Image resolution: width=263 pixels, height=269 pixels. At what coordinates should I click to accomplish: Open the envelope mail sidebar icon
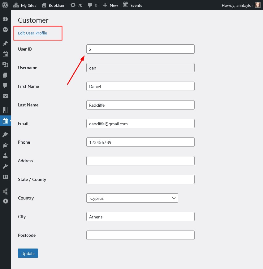5,96
